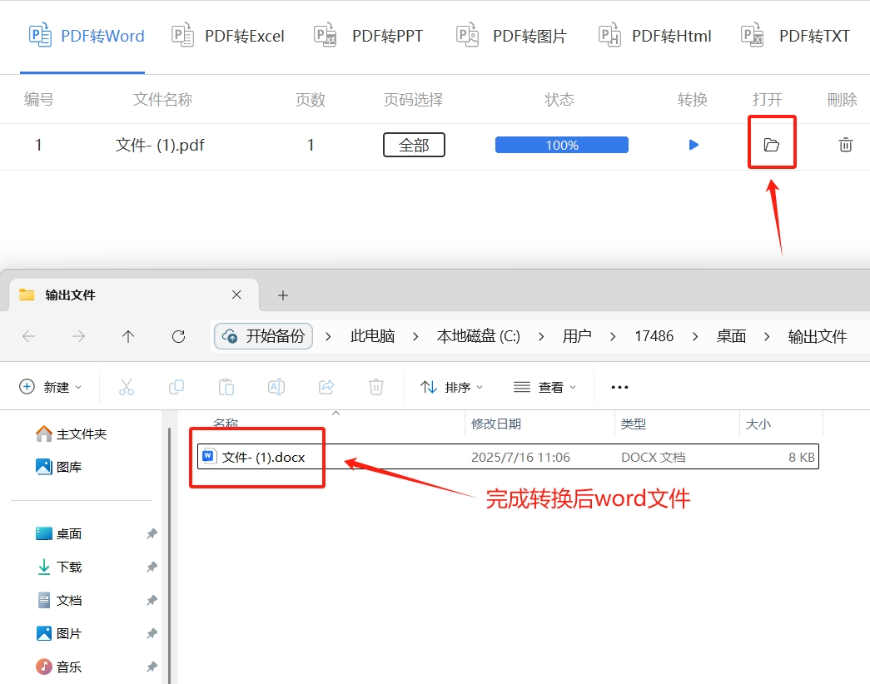Start conversion with the blue play icon
Viewport: 870px width, 684px height.
(x=694, y=145)
